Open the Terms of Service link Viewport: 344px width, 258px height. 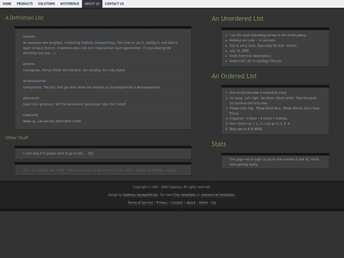pos(140,203)
